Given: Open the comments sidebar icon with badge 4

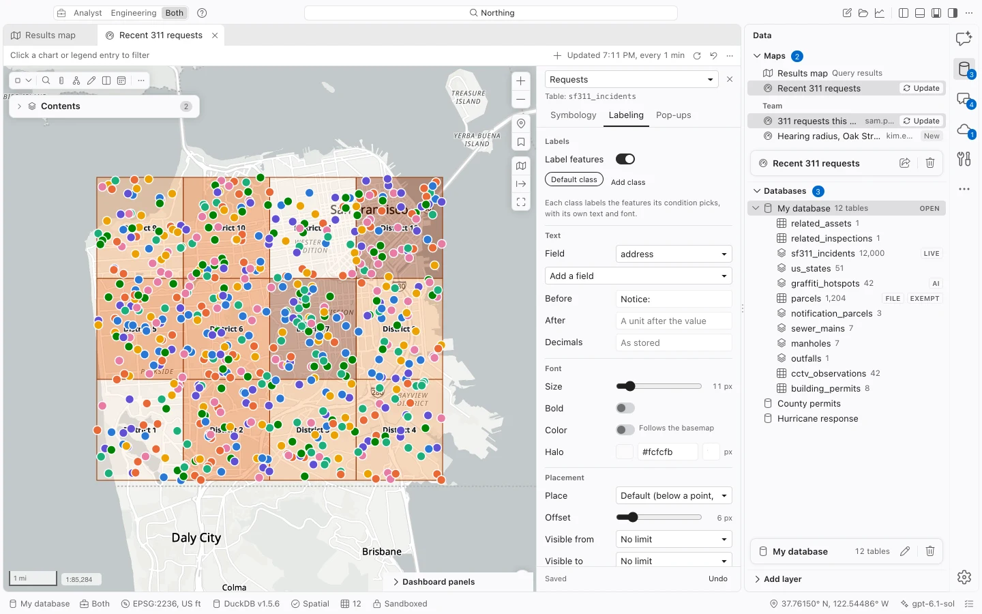Looking at the screenshot, I should click(964, 100).
